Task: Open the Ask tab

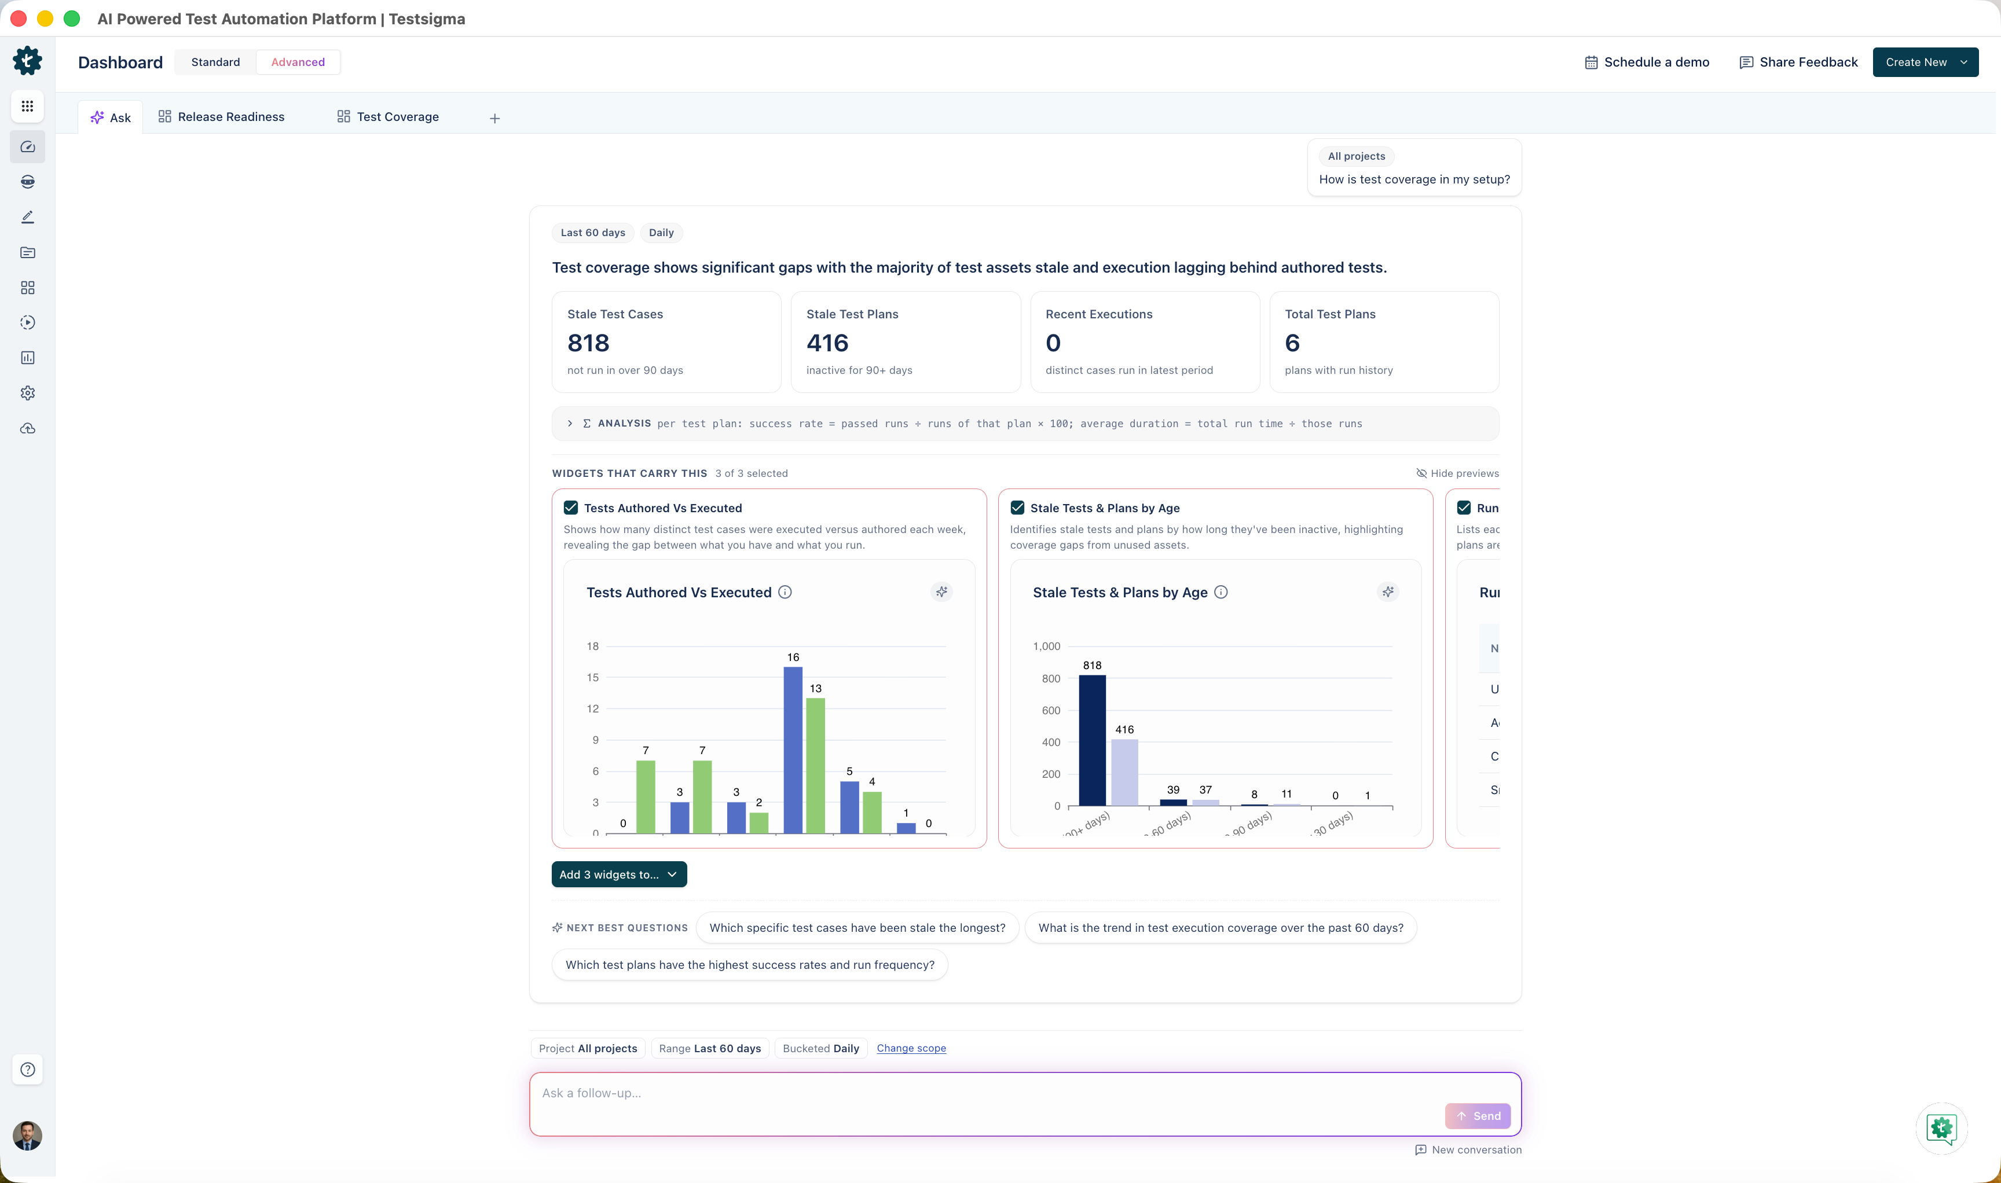Action: [111, 118]
